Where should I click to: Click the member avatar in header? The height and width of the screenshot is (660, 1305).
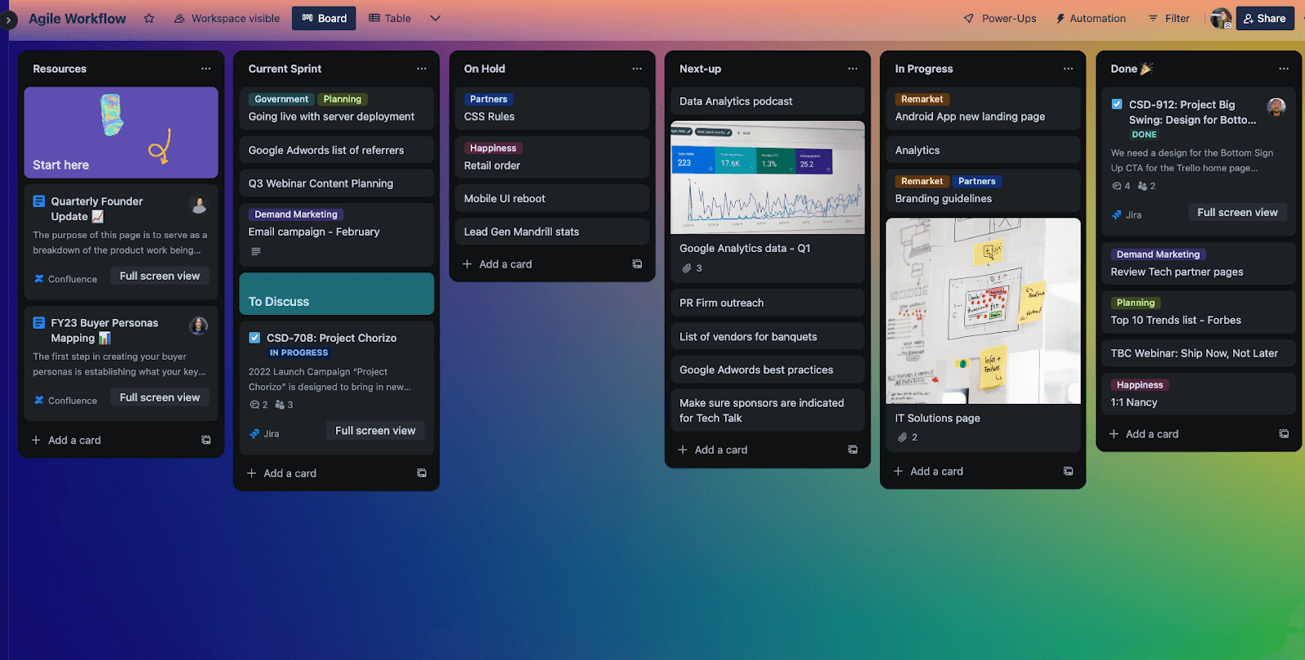click(x=1221, y=18)
